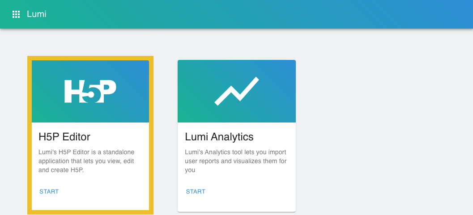Start the H5P Editor
The width and height of the screenshot is (473, 215).
click(x=49, y=192)
